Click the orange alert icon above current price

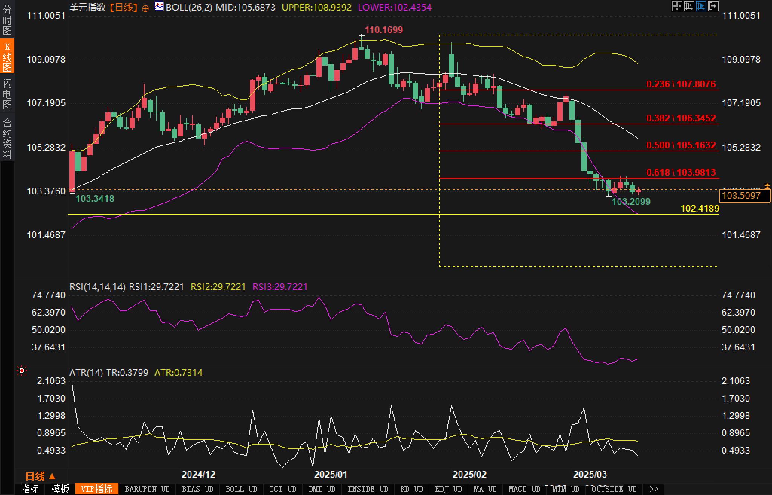[767, 186]
